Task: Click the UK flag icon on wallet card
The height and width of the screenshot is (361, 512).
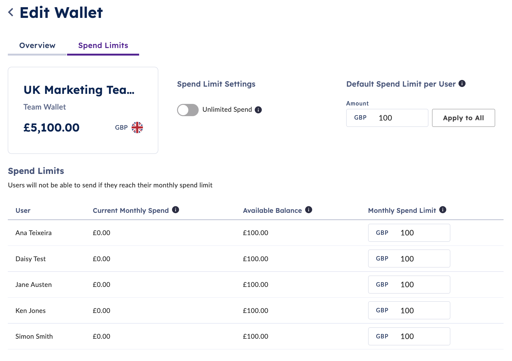Action: [x=137, y=127]
